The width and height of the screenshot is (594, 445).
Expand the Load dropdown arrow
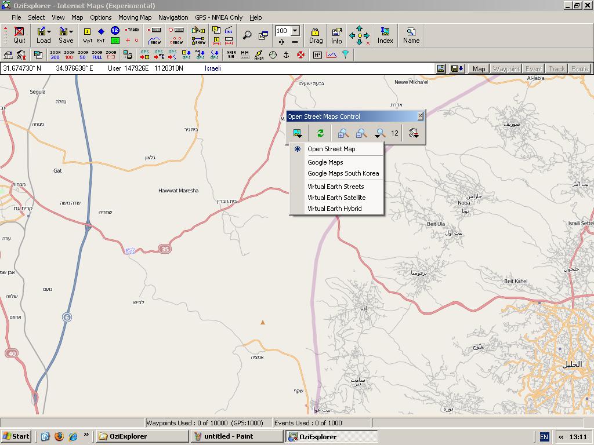point(49,32)
